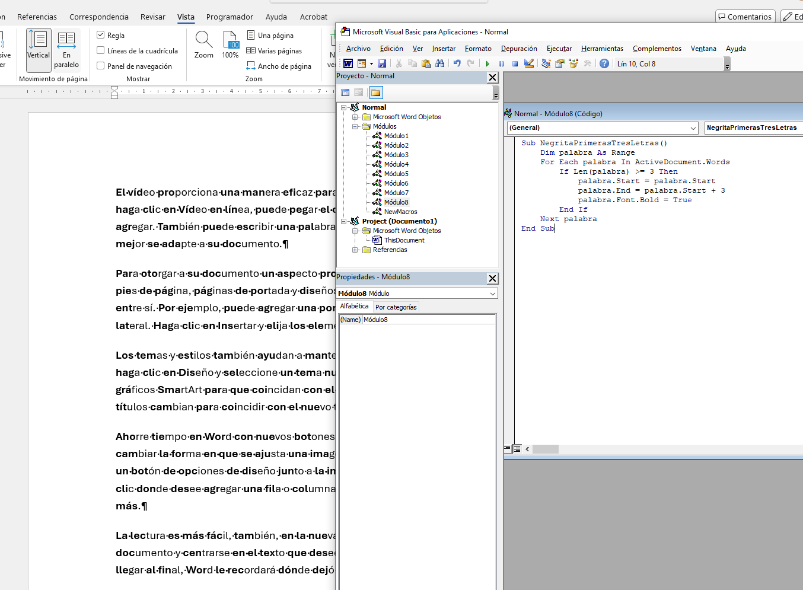Close the Propiedades - Módulo8 panel

[492, 278]
